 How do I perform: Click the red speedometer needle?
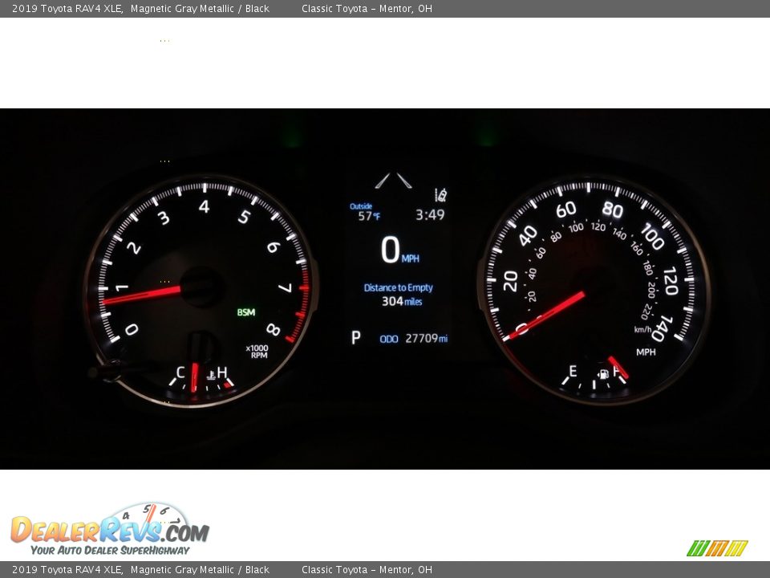pos(545,315)
